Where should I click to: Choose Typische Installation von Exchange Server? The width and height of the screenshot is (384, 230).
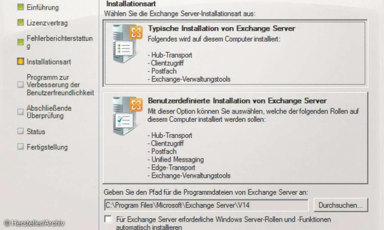(x=235, y=53)
